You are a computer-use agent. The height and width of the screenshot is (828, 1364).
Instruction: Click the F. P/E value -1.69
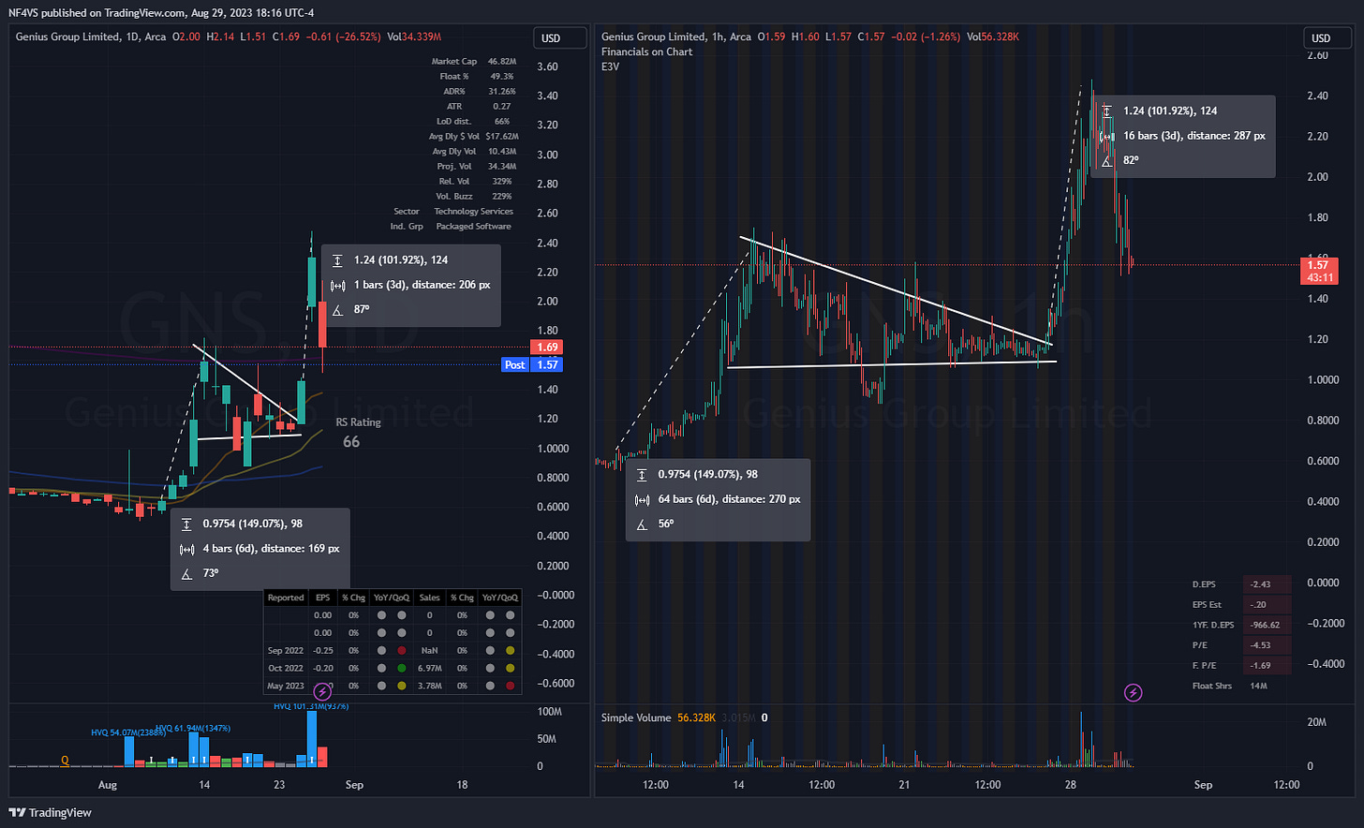(1260, 666)
